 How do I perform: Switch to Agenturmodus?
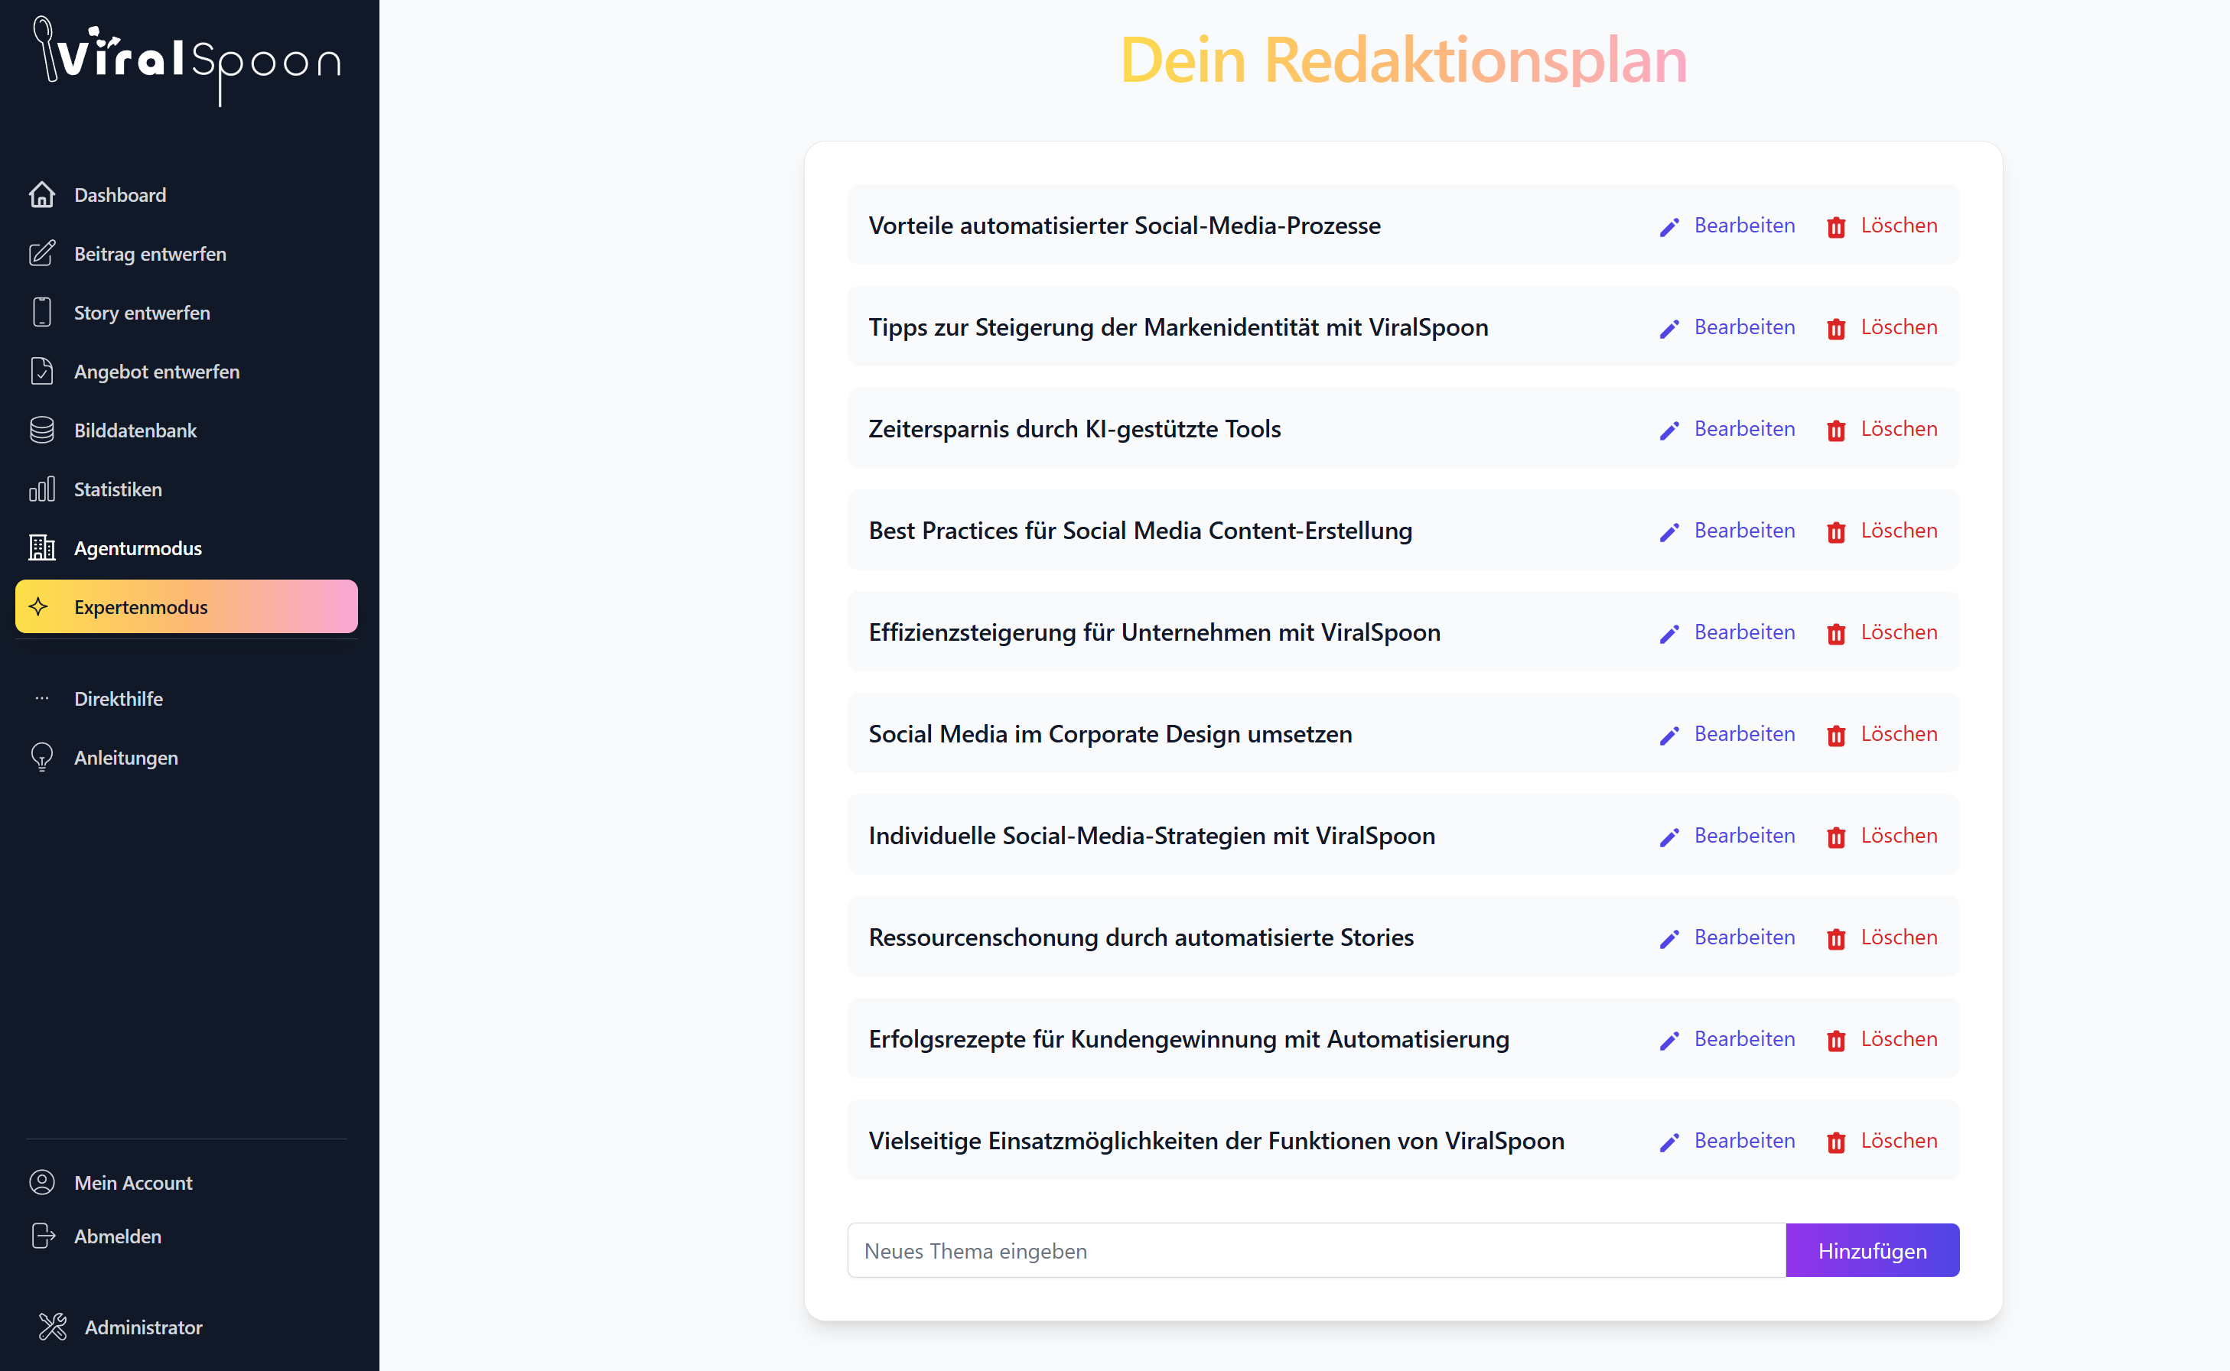click(187, 548)
